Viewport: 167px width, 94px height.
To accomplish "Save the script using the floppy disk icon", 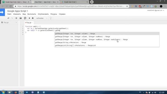I will pos(21,18).
